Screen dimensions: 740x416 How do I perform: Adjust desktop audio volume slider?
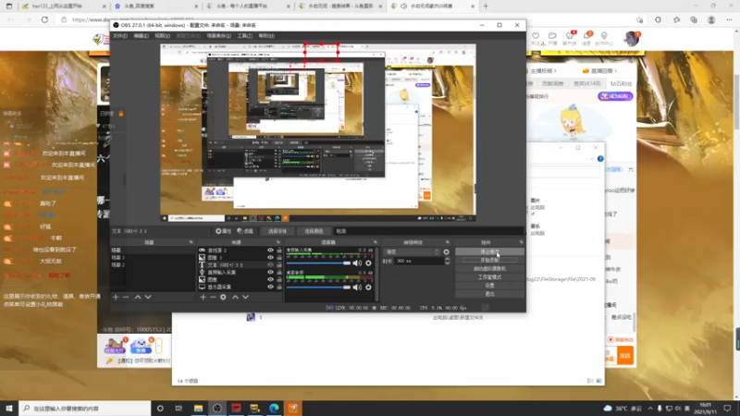[x=318, y=288]
